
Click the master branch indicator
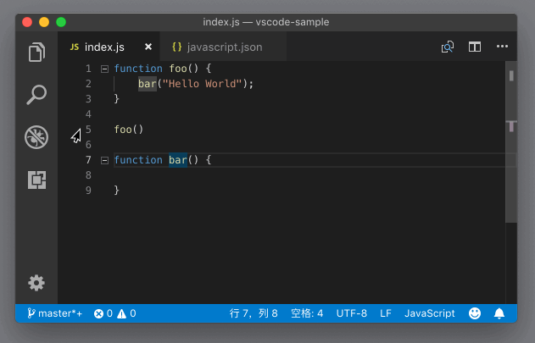point(55,313)
